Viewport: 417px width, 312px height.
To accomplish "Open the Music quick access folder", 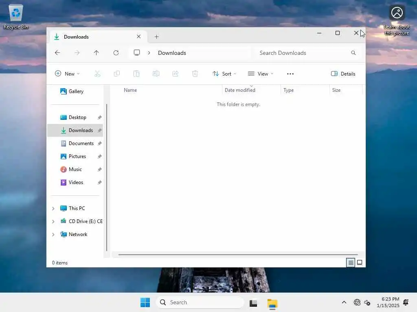I will (x=75, y=169).
